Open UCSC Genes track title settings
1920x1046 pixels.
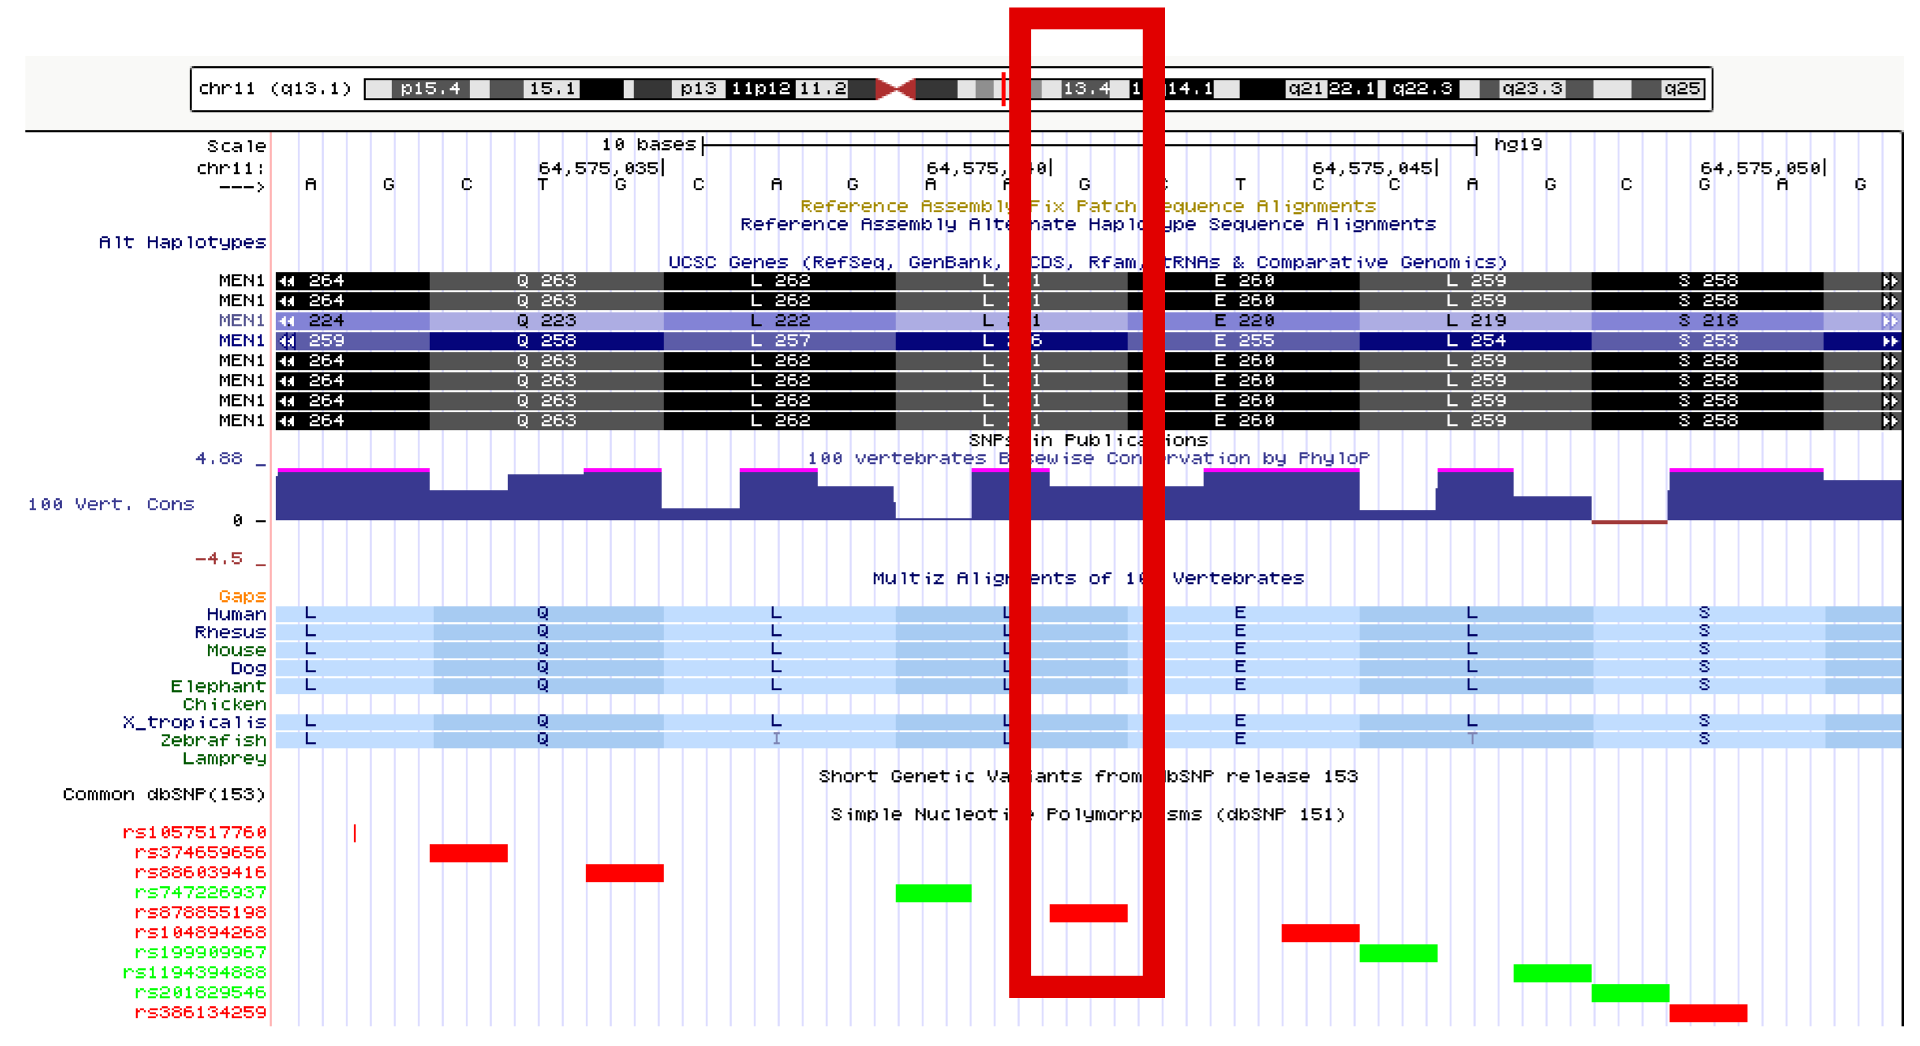[x=1087, y=262]
